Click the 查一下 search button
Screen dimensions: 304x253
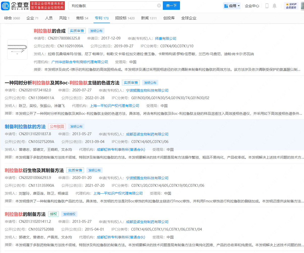point(171,6)
